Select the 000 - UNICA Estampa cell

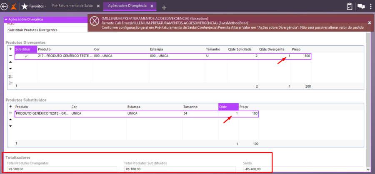[177, 56]
